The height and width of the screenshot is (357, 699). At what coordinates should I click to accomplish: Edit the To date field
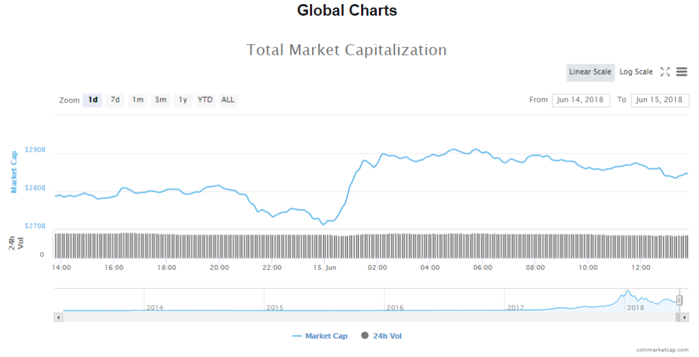(x=659, y=100)
